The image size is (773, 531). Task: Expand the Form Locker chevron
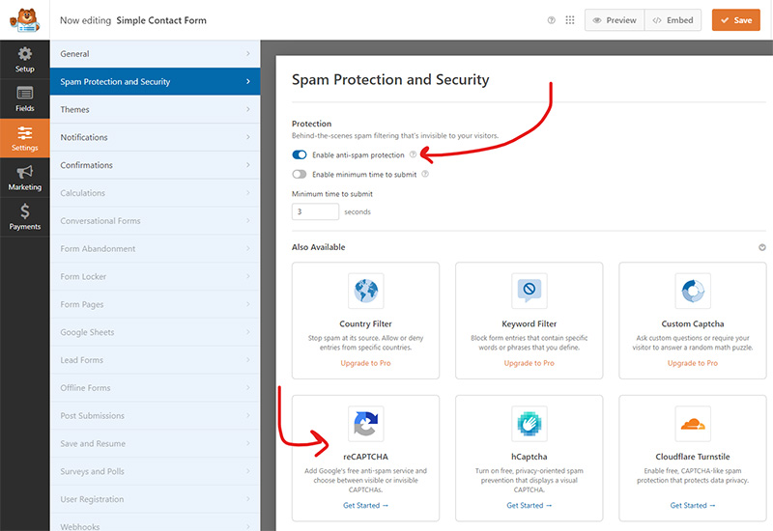pyautogui.click(x=248, y=276)
